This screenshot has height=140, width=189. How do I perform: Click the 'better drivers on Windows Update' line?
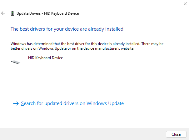point(72,48)
